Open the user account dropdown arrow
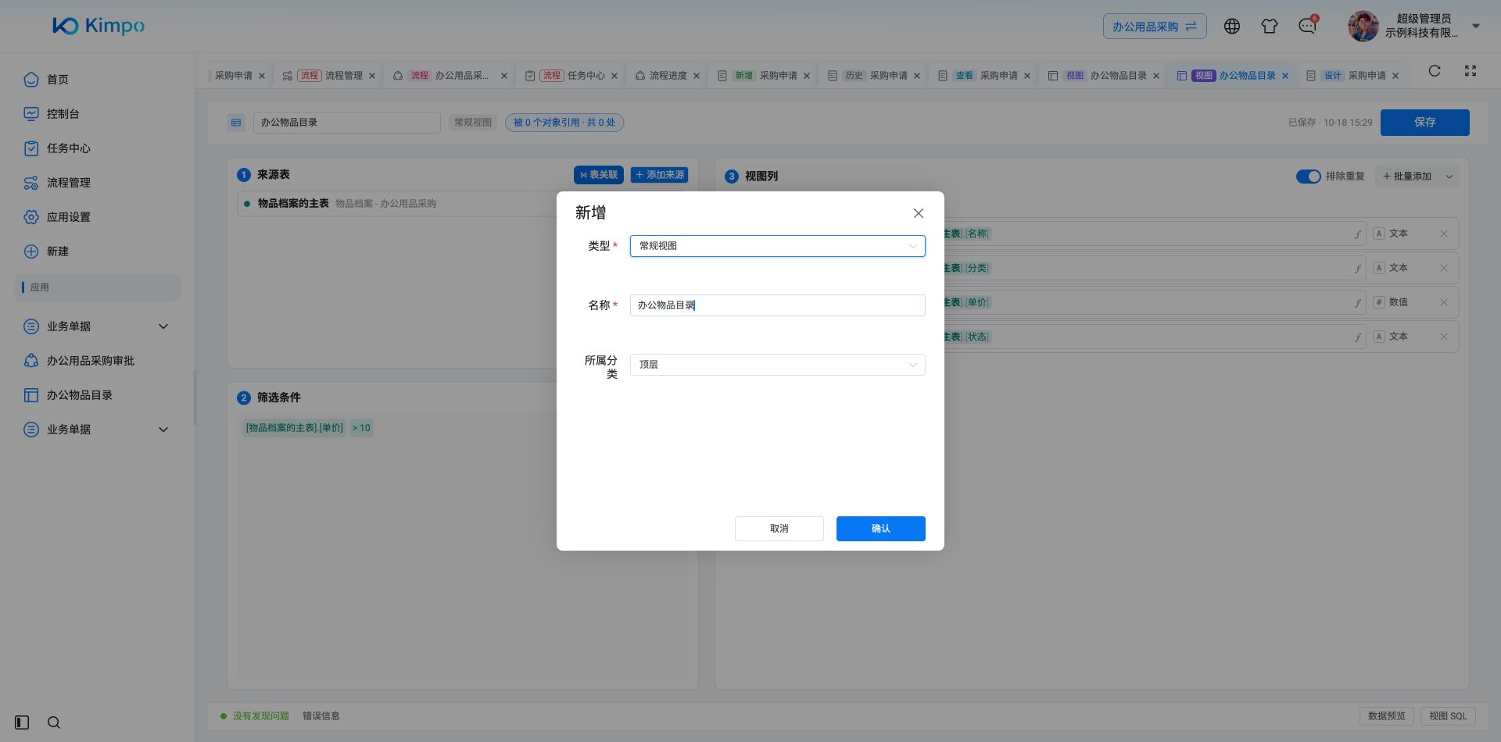1501x742 pixels. point(1476,26)
